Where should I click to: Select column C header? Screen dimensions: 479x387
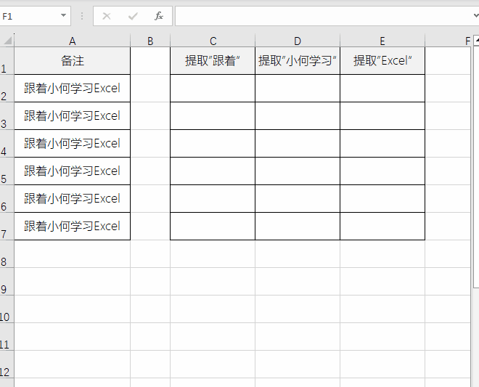pos(213,41)
